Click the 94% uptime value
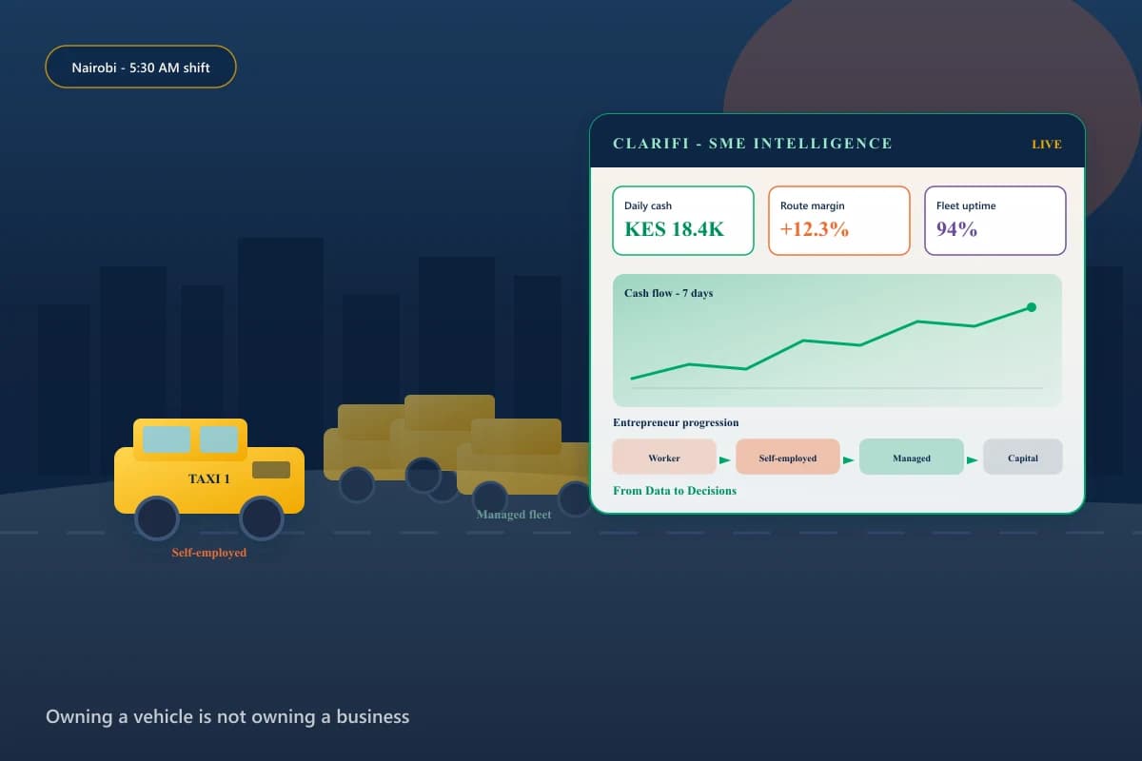Image resolution: width=1142 pixels, height=761 pixels. coord(957,229)
